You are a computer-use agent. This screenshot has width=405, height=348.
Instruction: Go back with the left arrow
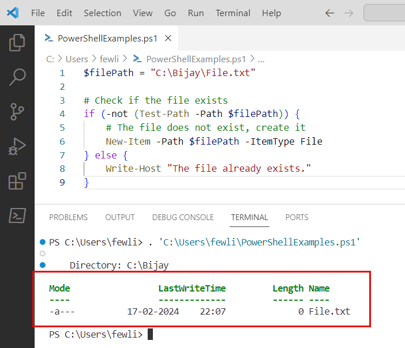[330, 13]
